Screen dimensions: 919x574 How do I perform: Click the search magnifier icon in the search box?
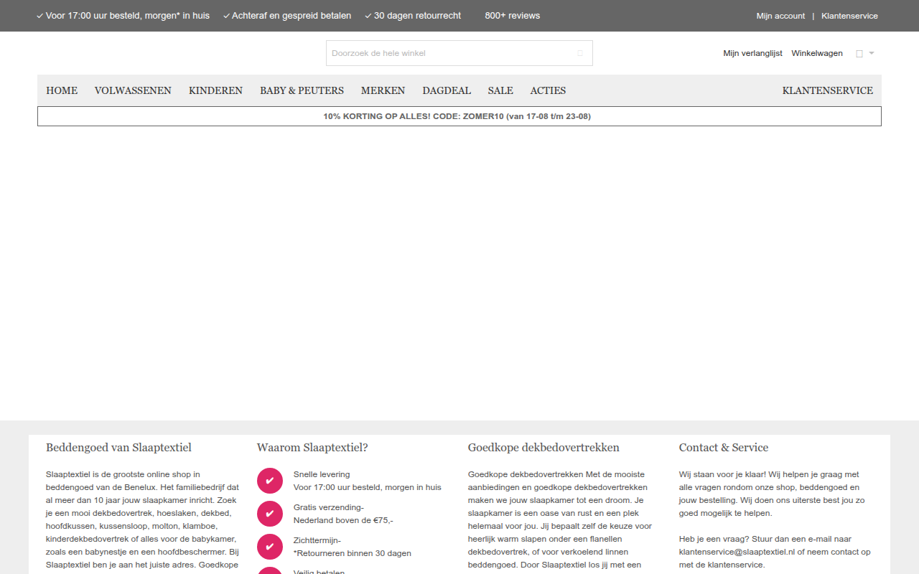(x=580, y=53)
